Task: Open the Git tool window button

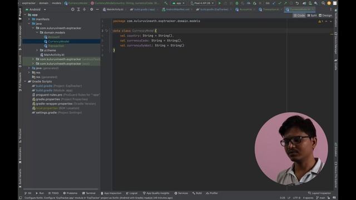Action: coord(28,193)
